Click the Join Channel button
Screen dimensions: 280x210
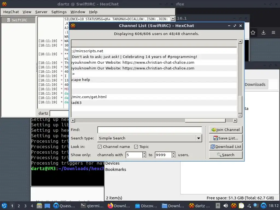coord(226,130)
